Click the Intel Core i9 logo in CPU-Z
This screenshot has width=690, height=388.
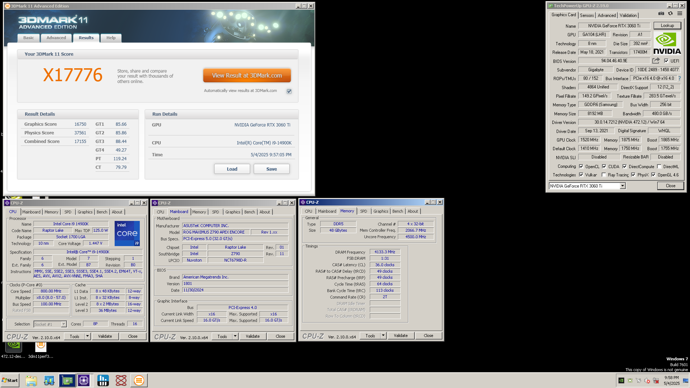coord(127,234)
